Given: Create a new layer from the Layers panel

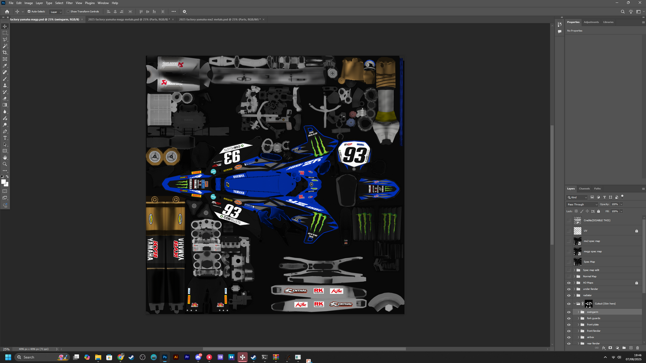Looking at the screenshot, I should tap(630, 348).
